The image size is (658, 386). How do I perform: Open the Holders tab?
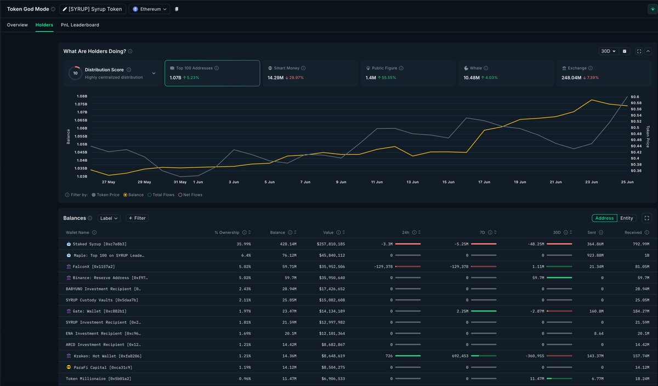[x=44, y=25]
